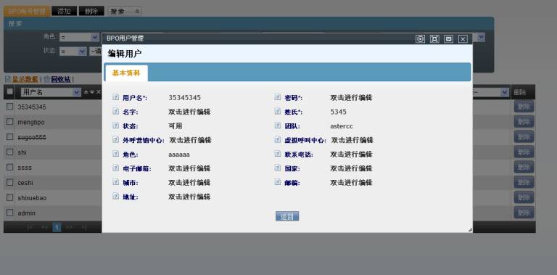The width and height of the screenshot is (557, 275).
Task: Click the 返回 button in dialog
Action: [x=287, y=216]
